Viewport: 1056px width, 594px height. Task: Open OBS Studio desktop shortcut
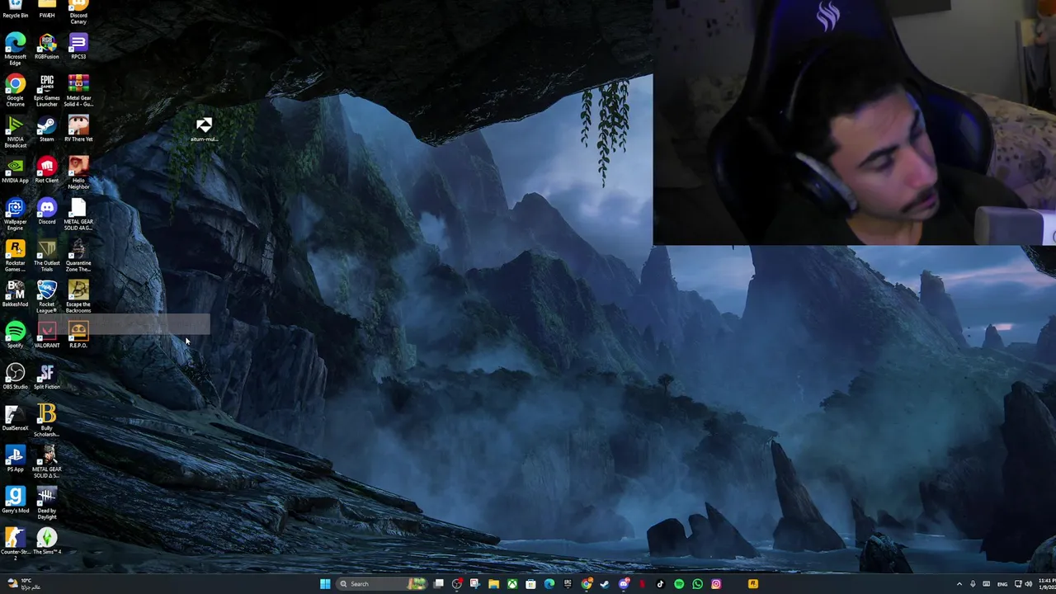15,376
